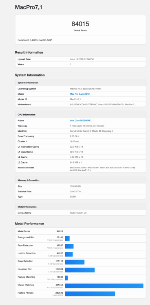Click the Topology row label
The image size is (150, 305).
coord(22,126)
